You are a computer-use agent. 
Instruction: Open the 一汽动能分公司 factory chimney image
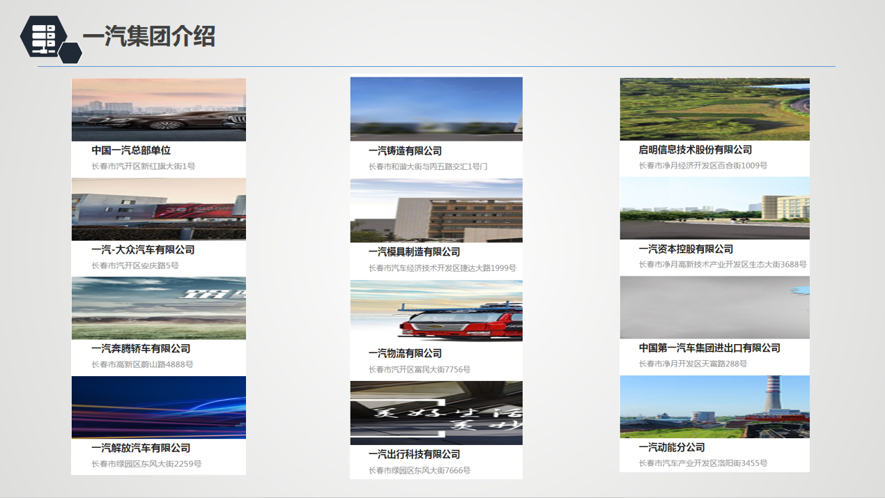pyautogui.click(x=714, y=407)
